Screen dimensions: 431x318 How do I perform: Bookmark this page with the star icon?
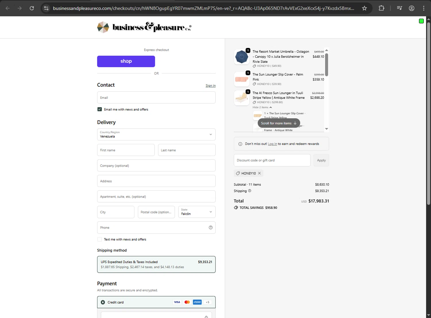(x=364, y=8)
